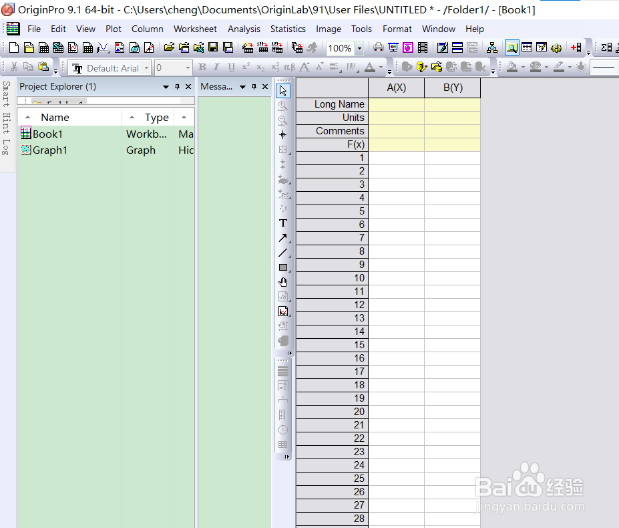Open the Project Explorer panel options arrow

pyautogui.click(x=166, y=87)
